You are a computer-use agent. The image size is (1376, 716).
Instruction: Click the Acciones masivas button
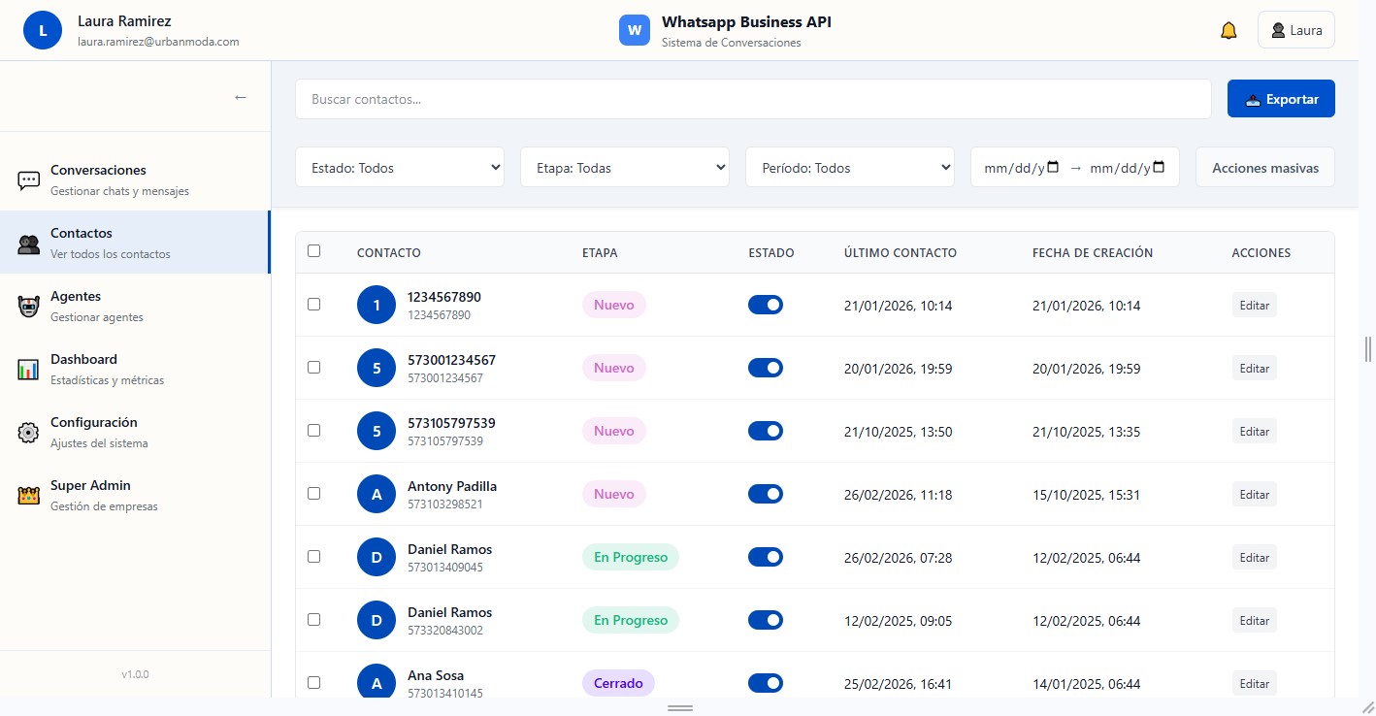pos(1265,167)
